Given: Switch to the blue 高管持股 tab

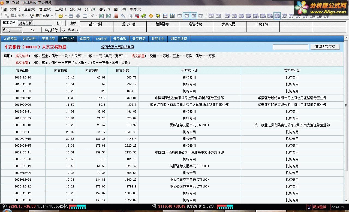Looking at the screenshot, I should [48, 39].
